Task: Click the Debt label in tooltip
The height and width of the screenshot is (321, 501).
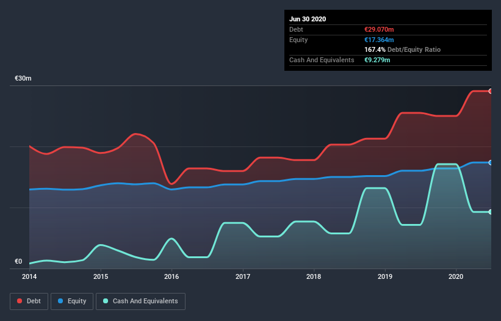Action: (x=296, y=29)
